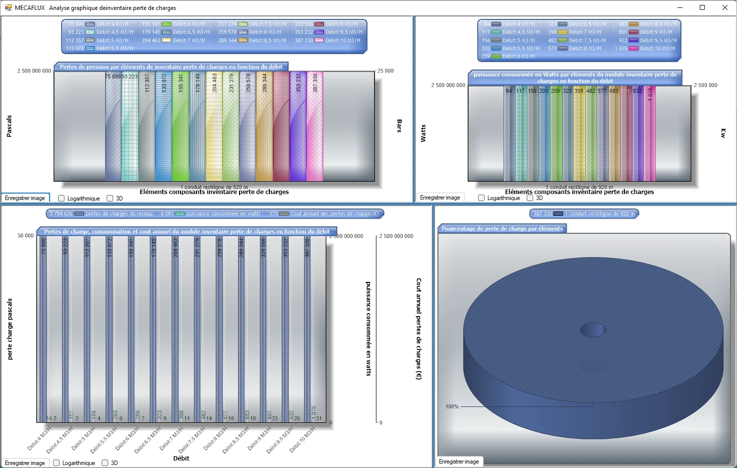Click the 'Pertes de charge, consommation et cout annuel' title
Image resolution: width=737 pixels, height=468 pixels.
(186, 231)
